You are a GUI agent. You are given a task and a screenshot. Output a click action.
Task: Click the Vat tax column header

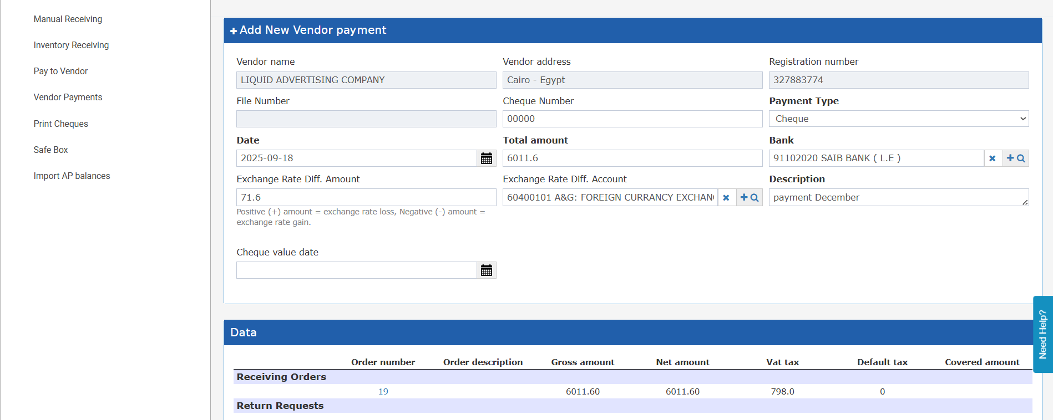tap(782, 362)
